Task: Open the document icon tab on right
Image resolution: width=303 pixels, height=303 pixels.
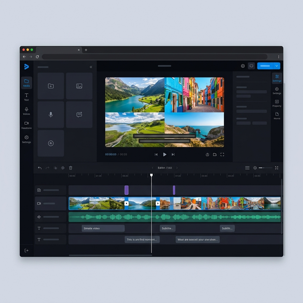Action: (x=277, y=116)
